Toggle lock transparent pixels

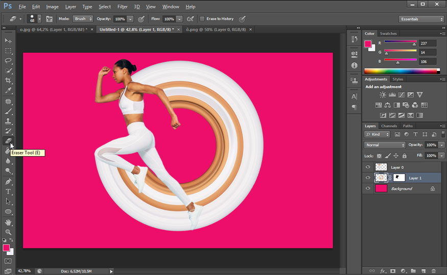[379, 156]
